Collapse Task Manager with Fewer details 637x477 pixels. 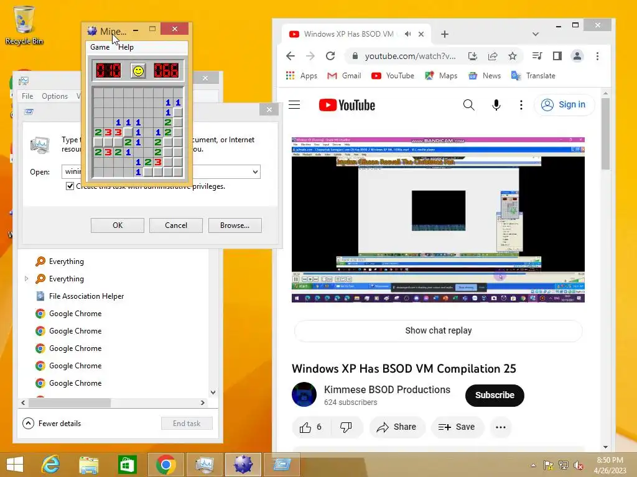click(x=52, y=424)
